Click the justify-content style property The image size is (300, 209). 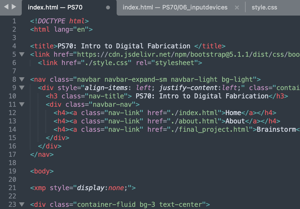pos(188,88)
